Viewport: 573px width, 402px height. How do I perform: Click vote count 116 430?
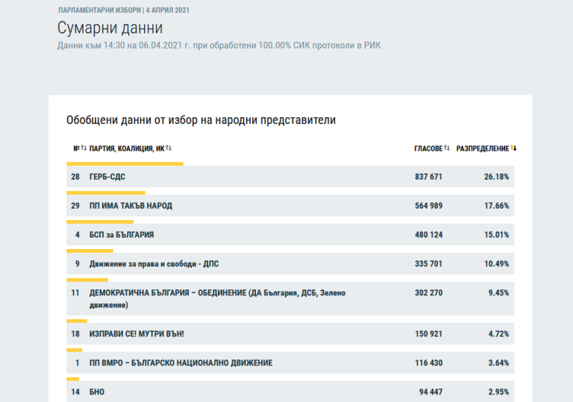(x=428, y=363)
